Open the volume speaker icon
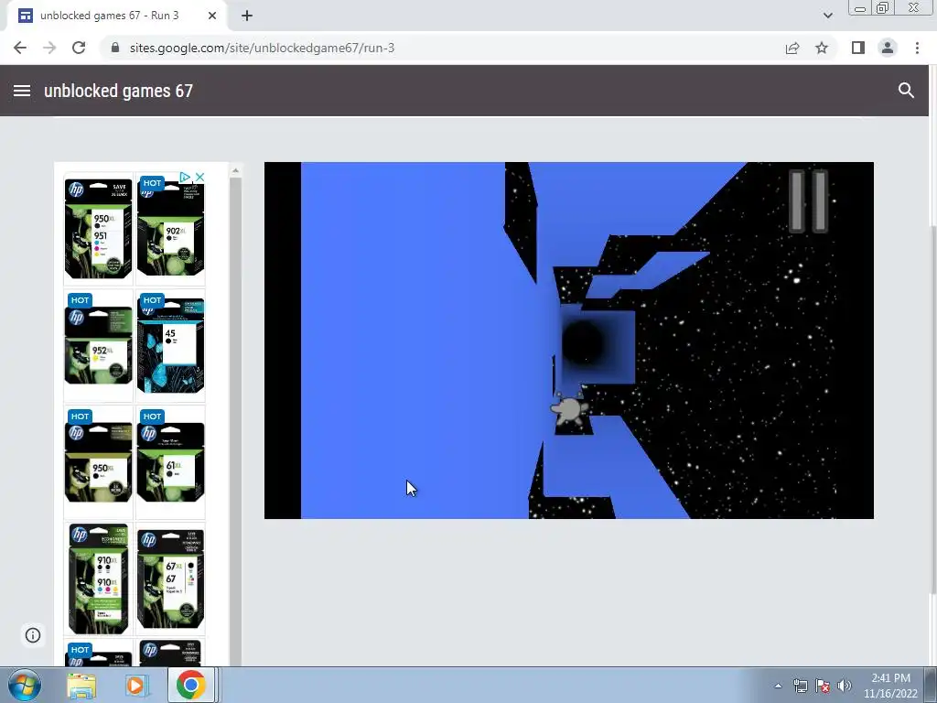Image resolution: width=937 pixels, height=703 pixels. pos(845,686)
